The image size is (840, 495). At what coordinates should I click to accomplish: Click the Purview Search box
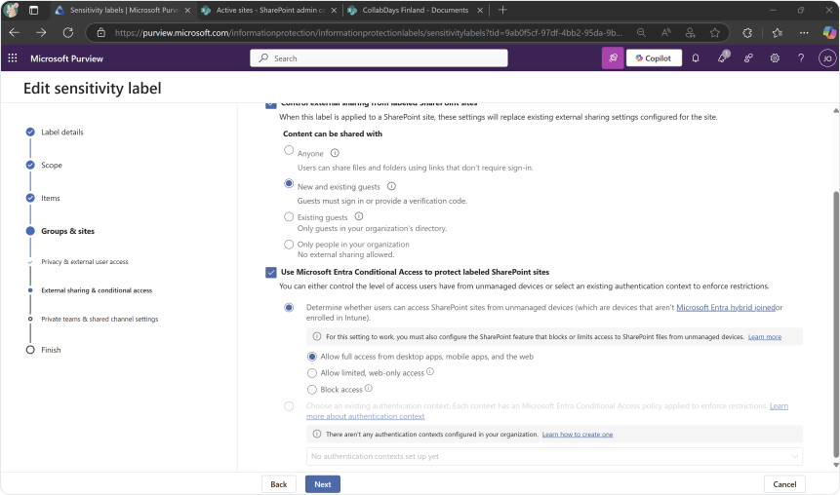point(379,57)
